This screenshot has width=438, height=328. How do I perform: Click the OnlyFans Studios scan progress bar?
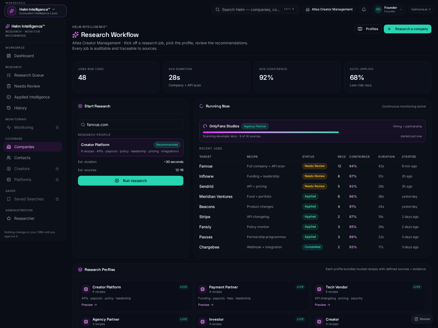tap(312, 132)
